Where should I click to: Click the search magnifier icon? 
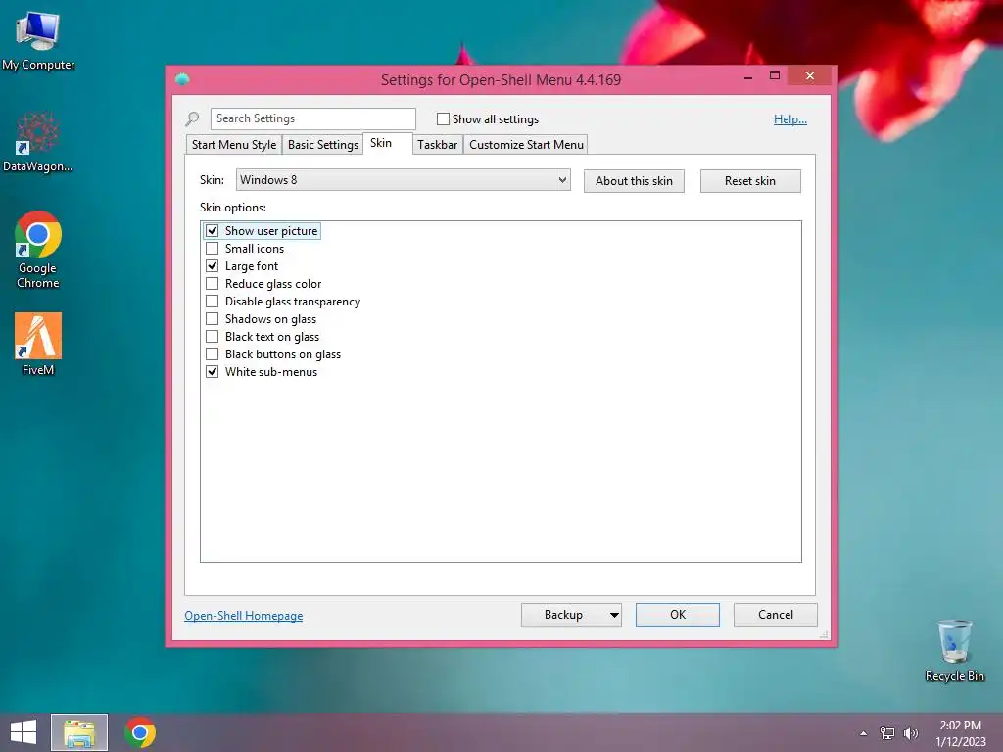coord(192,118)
